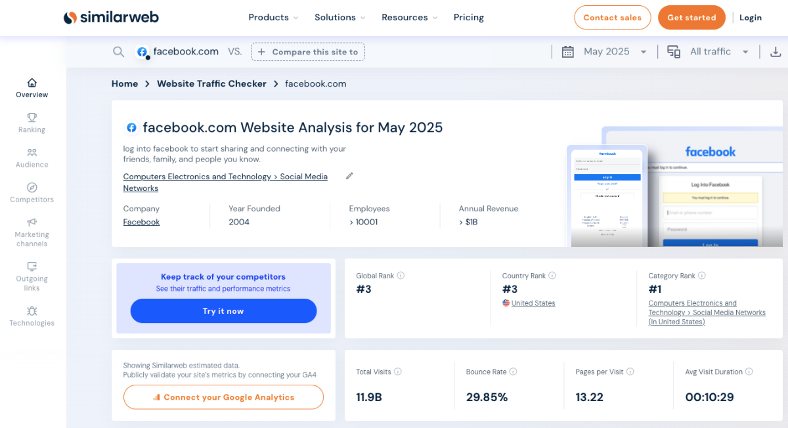This screenshot has width=788, height=428.
Task: Click the facebook.com favicon in search bar
Action: pyautogui.click(x=142, y=52)
